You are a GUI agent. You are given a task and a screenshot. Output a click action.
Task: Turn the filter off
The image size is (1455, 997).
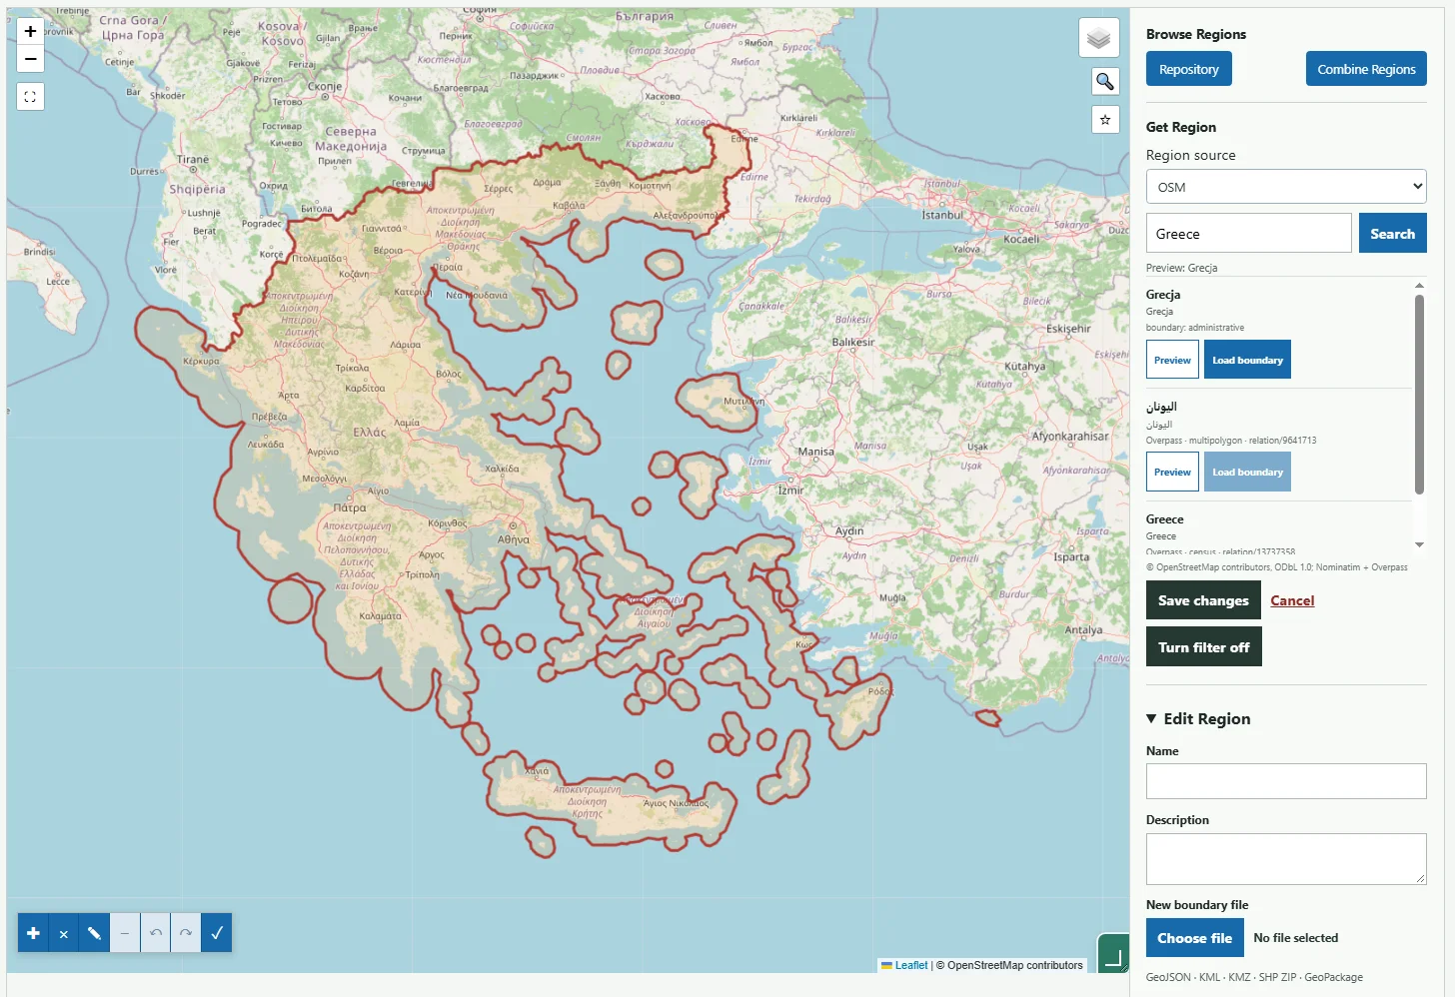pos(1204,647)
